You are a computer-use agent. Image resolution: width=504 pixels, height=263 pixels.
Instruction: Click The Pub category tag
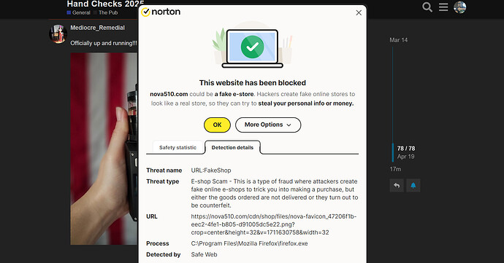pyautogui.click(x=106, y=12)
